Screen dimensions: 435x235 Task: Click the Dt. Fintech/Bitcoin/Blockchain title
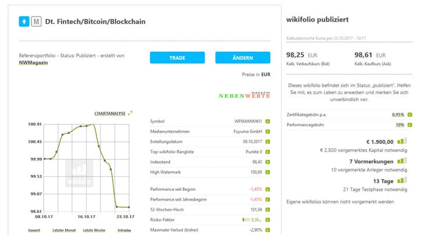(95, 22)
